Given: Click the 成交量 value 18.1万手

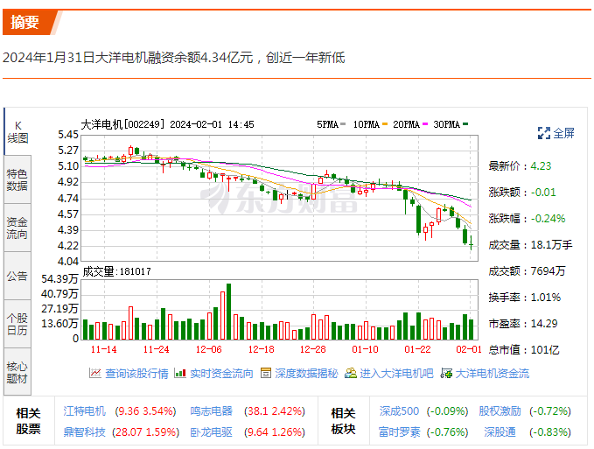Looking at the screenshot, I should pos(551,245).
